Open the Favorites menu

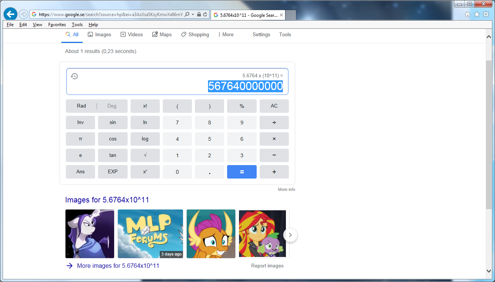pos(57,25)
